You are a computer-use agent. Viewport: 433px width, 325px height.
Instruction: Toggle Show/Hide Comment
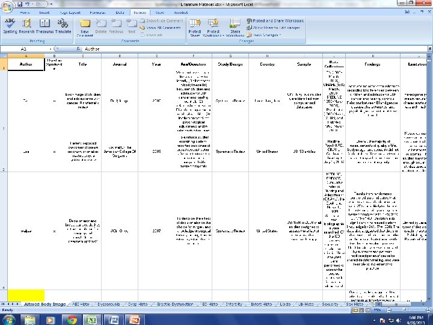point(162,20)
